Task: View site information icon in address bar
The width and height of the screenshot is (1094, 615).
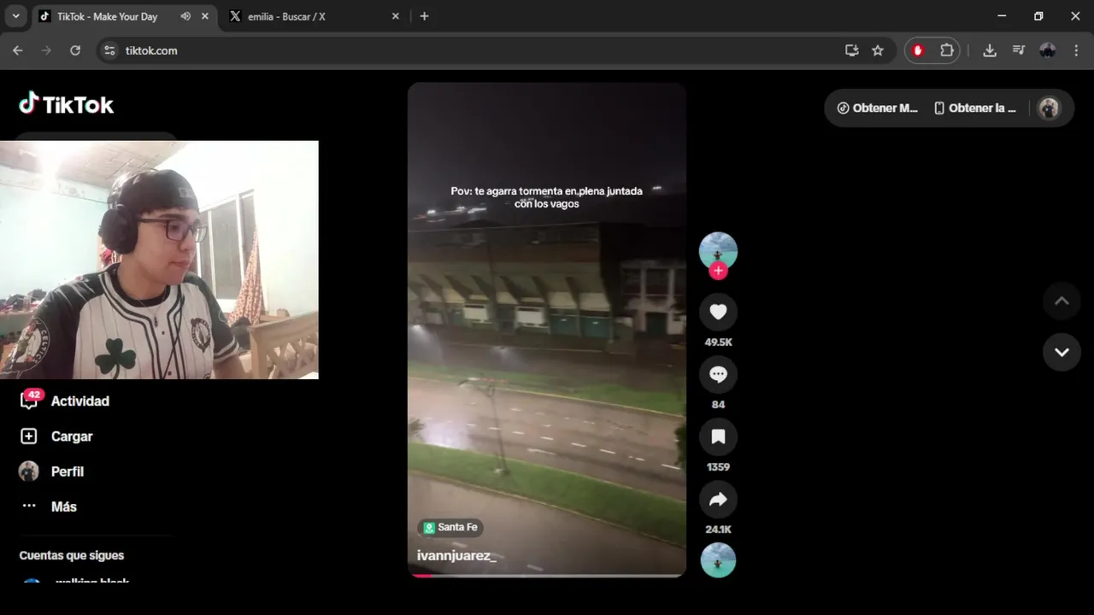Action: point(109,50)
